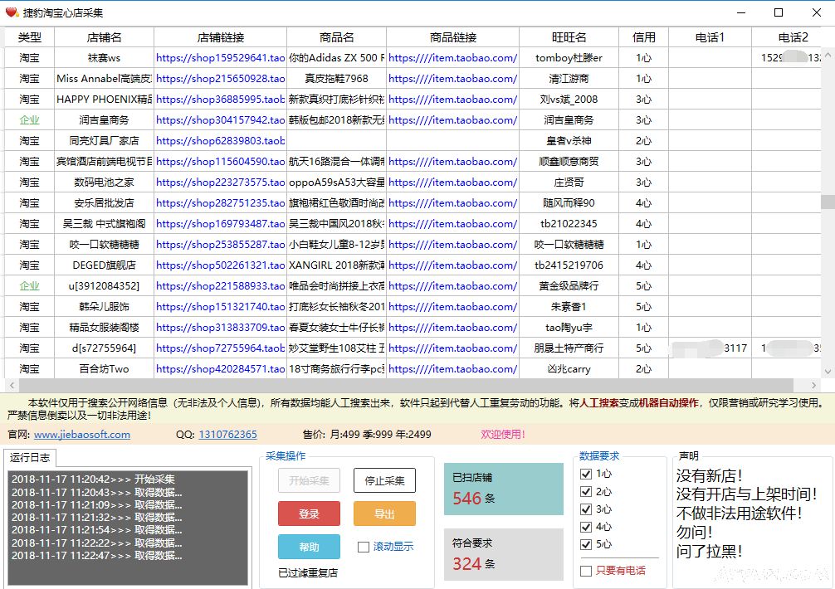
Task: Click the 停止采集 button
Action: point(384,481)
